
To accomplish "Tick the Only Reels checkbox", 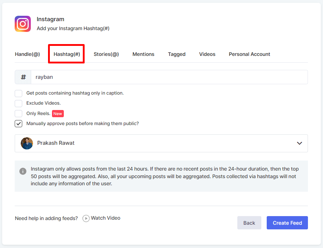I will (19, 114).
